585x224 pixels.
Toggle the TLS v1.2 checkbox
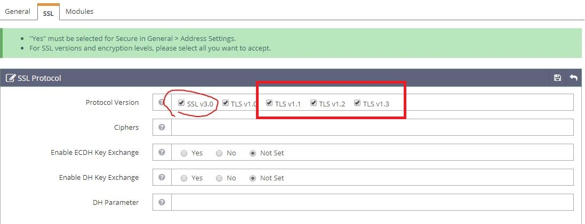(x=314, y=103)
